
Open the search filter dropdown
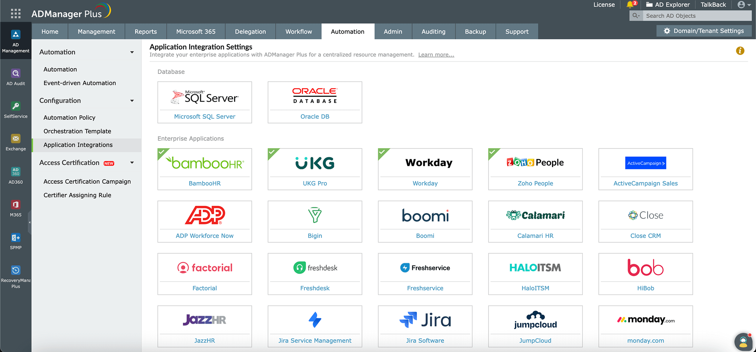(636, 16)
